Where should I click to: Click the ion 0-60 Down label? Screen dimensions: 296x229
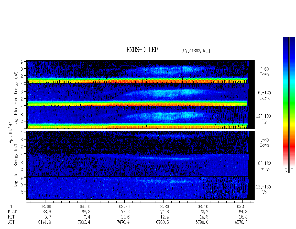(x=265, y=142)
